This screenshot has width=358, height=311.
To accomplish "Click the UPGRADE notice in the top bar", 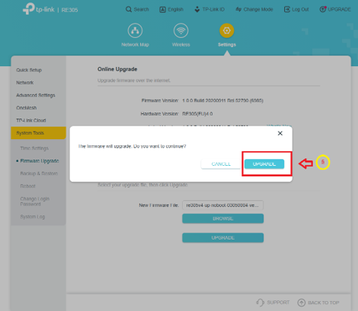I will 335,9.
